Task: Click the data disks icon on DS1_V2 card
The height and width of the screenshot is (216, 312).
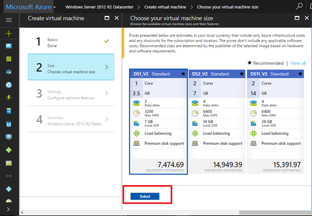Action: (x=136, y=103)
